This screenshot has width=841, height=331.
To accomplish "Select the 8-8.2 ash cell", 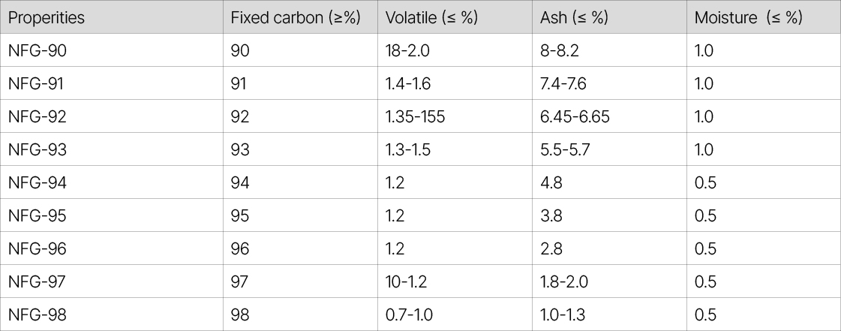I will coord(560,51).
